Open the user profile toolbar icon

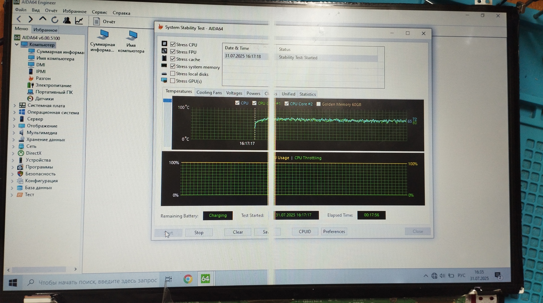pyautogui.click(x=67, y=20)
